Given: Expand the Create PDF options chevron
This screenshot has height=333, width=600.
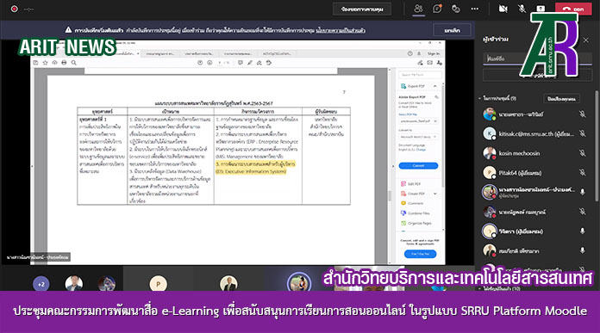Looking at the screenshot, I should click(434, 194).
